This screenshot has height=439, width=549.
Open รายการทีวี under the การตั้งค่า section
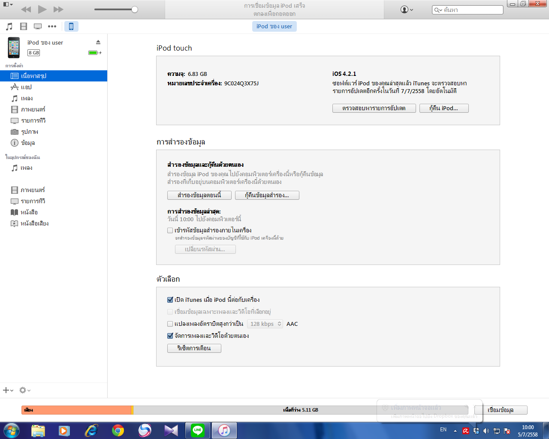click(x=54, y=120)
